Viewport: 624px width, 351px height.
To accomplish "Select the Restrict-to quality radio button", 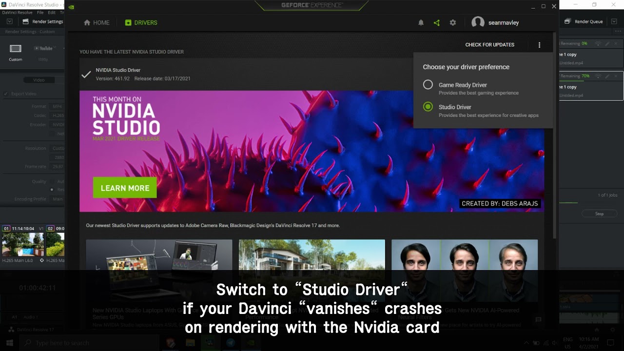I will [x=52, y=189].
